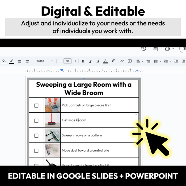Click the fill color paint bucket icon

coord(4,61)
